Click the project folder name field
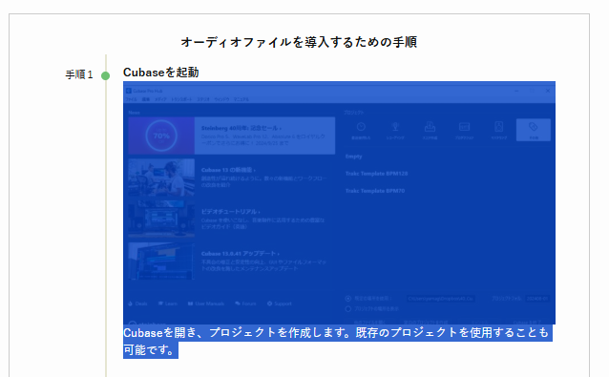 [x=537, y=299]
